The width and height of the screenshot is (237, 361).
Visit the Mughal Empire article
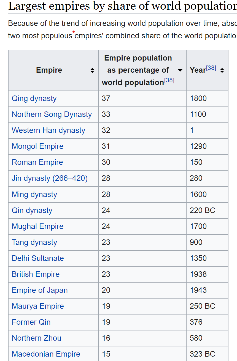tap(37, 226)
